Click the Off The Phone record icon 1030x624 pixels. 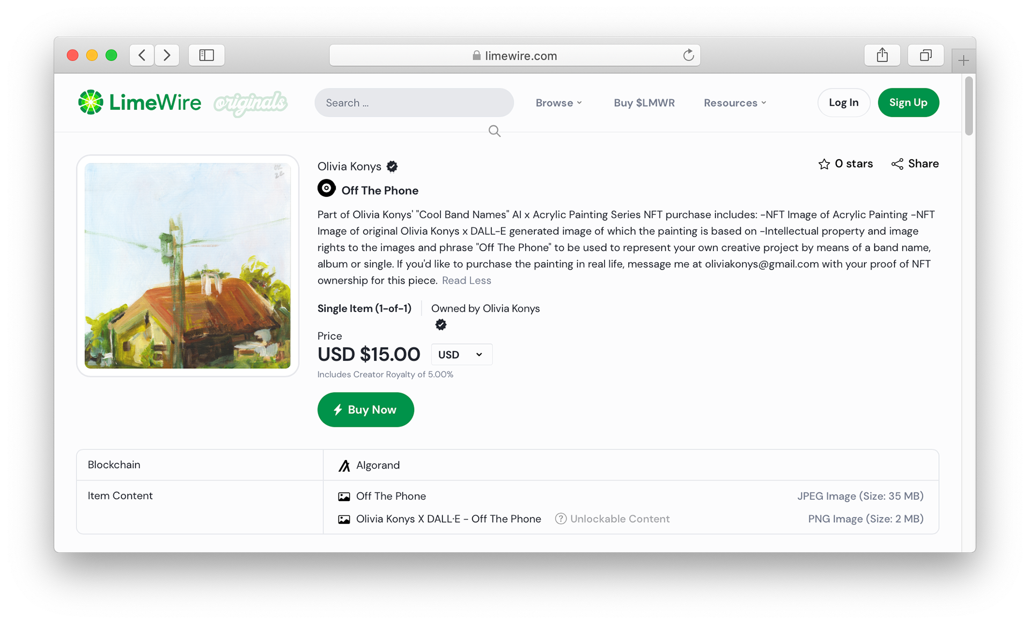[x=326, y=189]
